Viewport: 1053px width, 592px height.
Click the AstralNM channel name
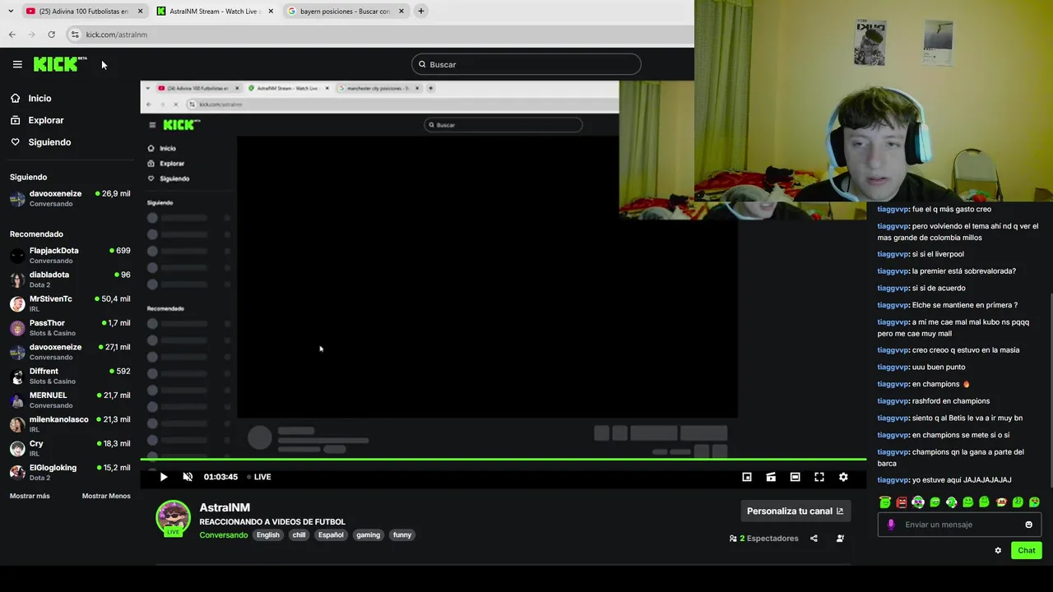[225, 507]
